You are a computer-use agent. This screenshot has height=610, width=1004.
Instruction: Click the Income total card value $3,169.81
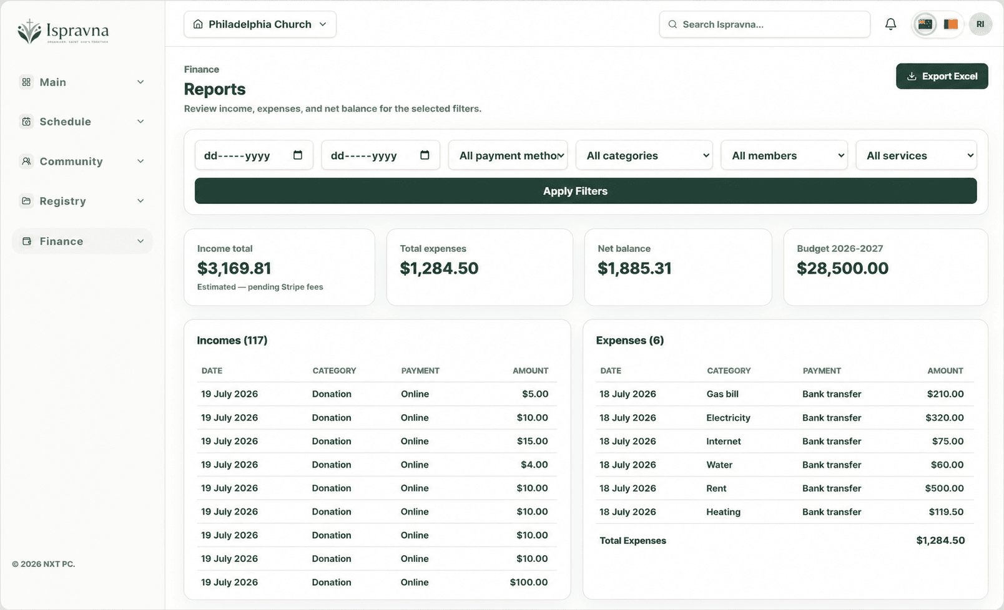(234, 268)
